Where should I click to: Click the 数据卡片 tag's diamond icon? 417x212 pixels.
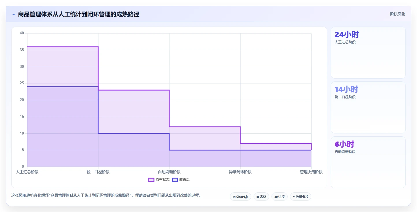[294, 197]
